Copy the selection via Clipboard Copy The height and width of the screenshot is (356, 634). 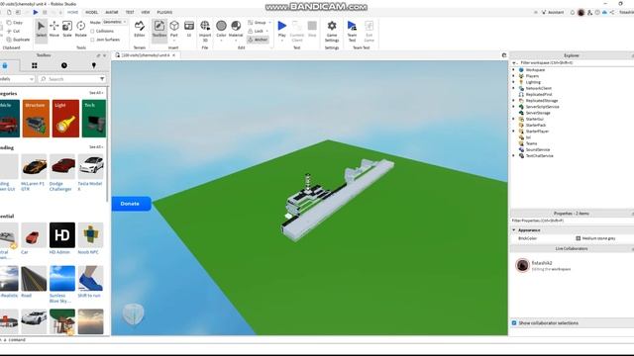pyautogui.click(x=14, y=23)
